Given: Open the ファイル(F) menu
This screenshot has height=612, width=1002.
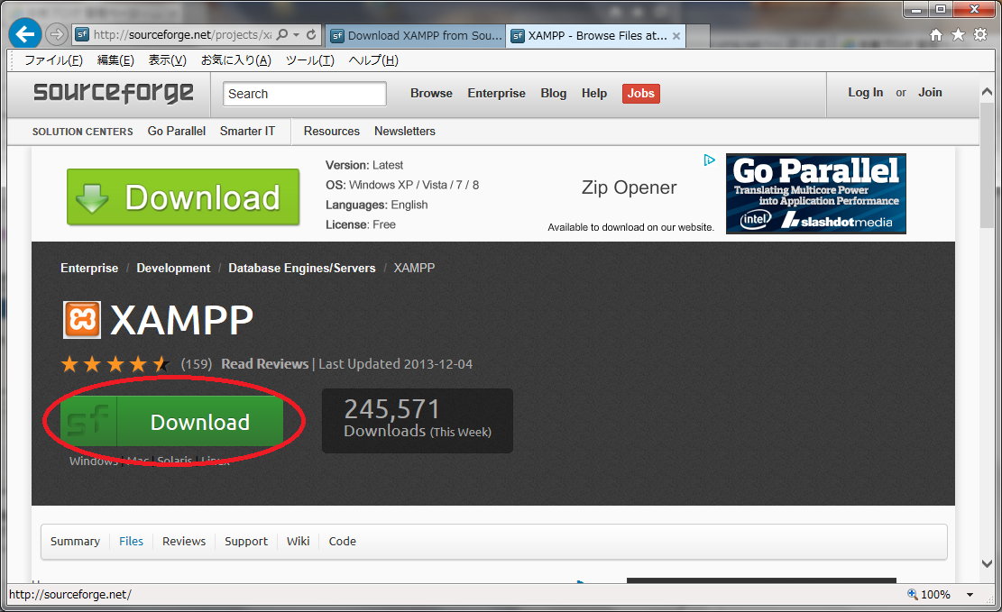Looking at the screenshot, I should [53, 60].
